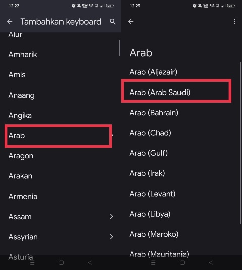This screenshot has width=242, height=270.
Task: Expand the Assam language chevron
Action: (112, 216)
